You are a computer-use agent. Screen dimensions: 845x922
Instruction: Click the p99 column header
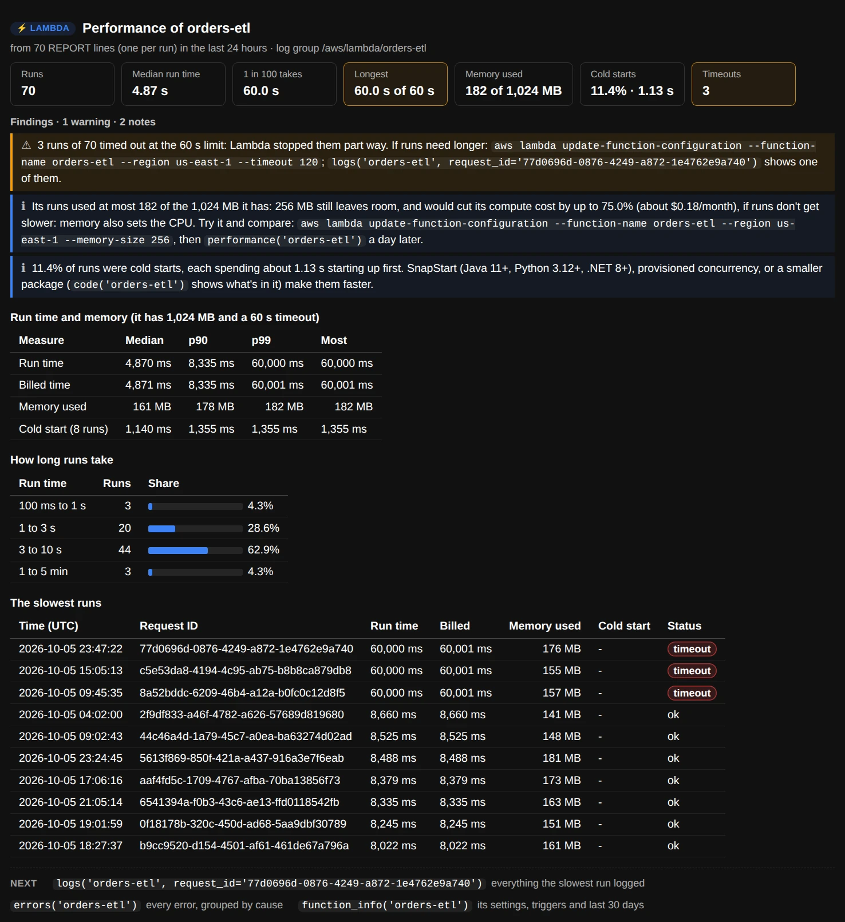pyautogui.click(x=261, y=341)
